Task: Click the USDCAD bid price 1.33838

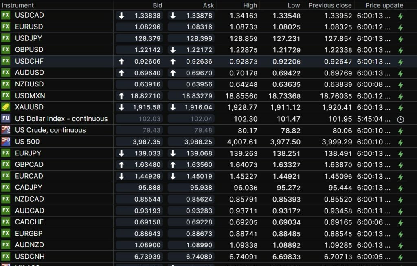Action: [x=147, y=16]
